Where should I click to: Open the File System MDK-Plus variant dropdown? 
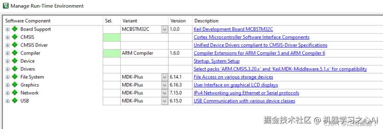164,77
